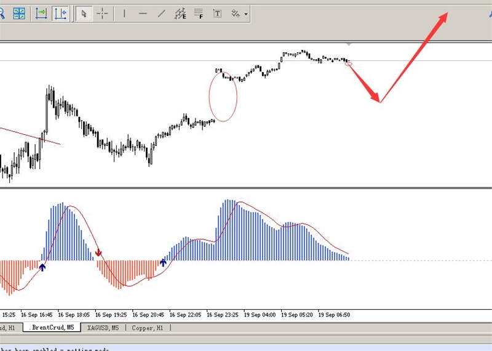Viewport: 492px width, 351px height.
Task: Click the '19 Sep 06:50' time label
Action: point(334,315)
